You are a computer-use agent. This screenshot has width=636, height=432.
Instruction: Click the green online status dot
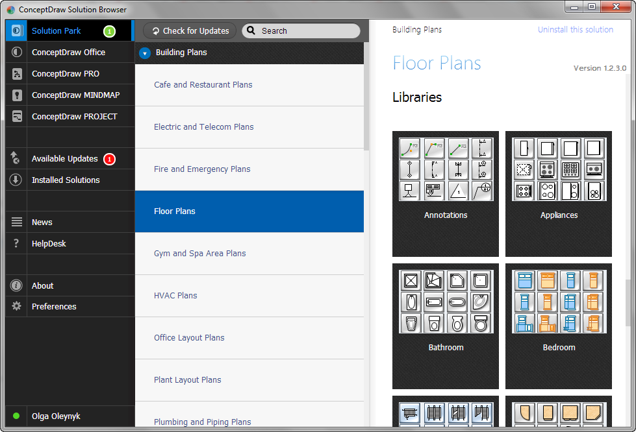(16, 416)
